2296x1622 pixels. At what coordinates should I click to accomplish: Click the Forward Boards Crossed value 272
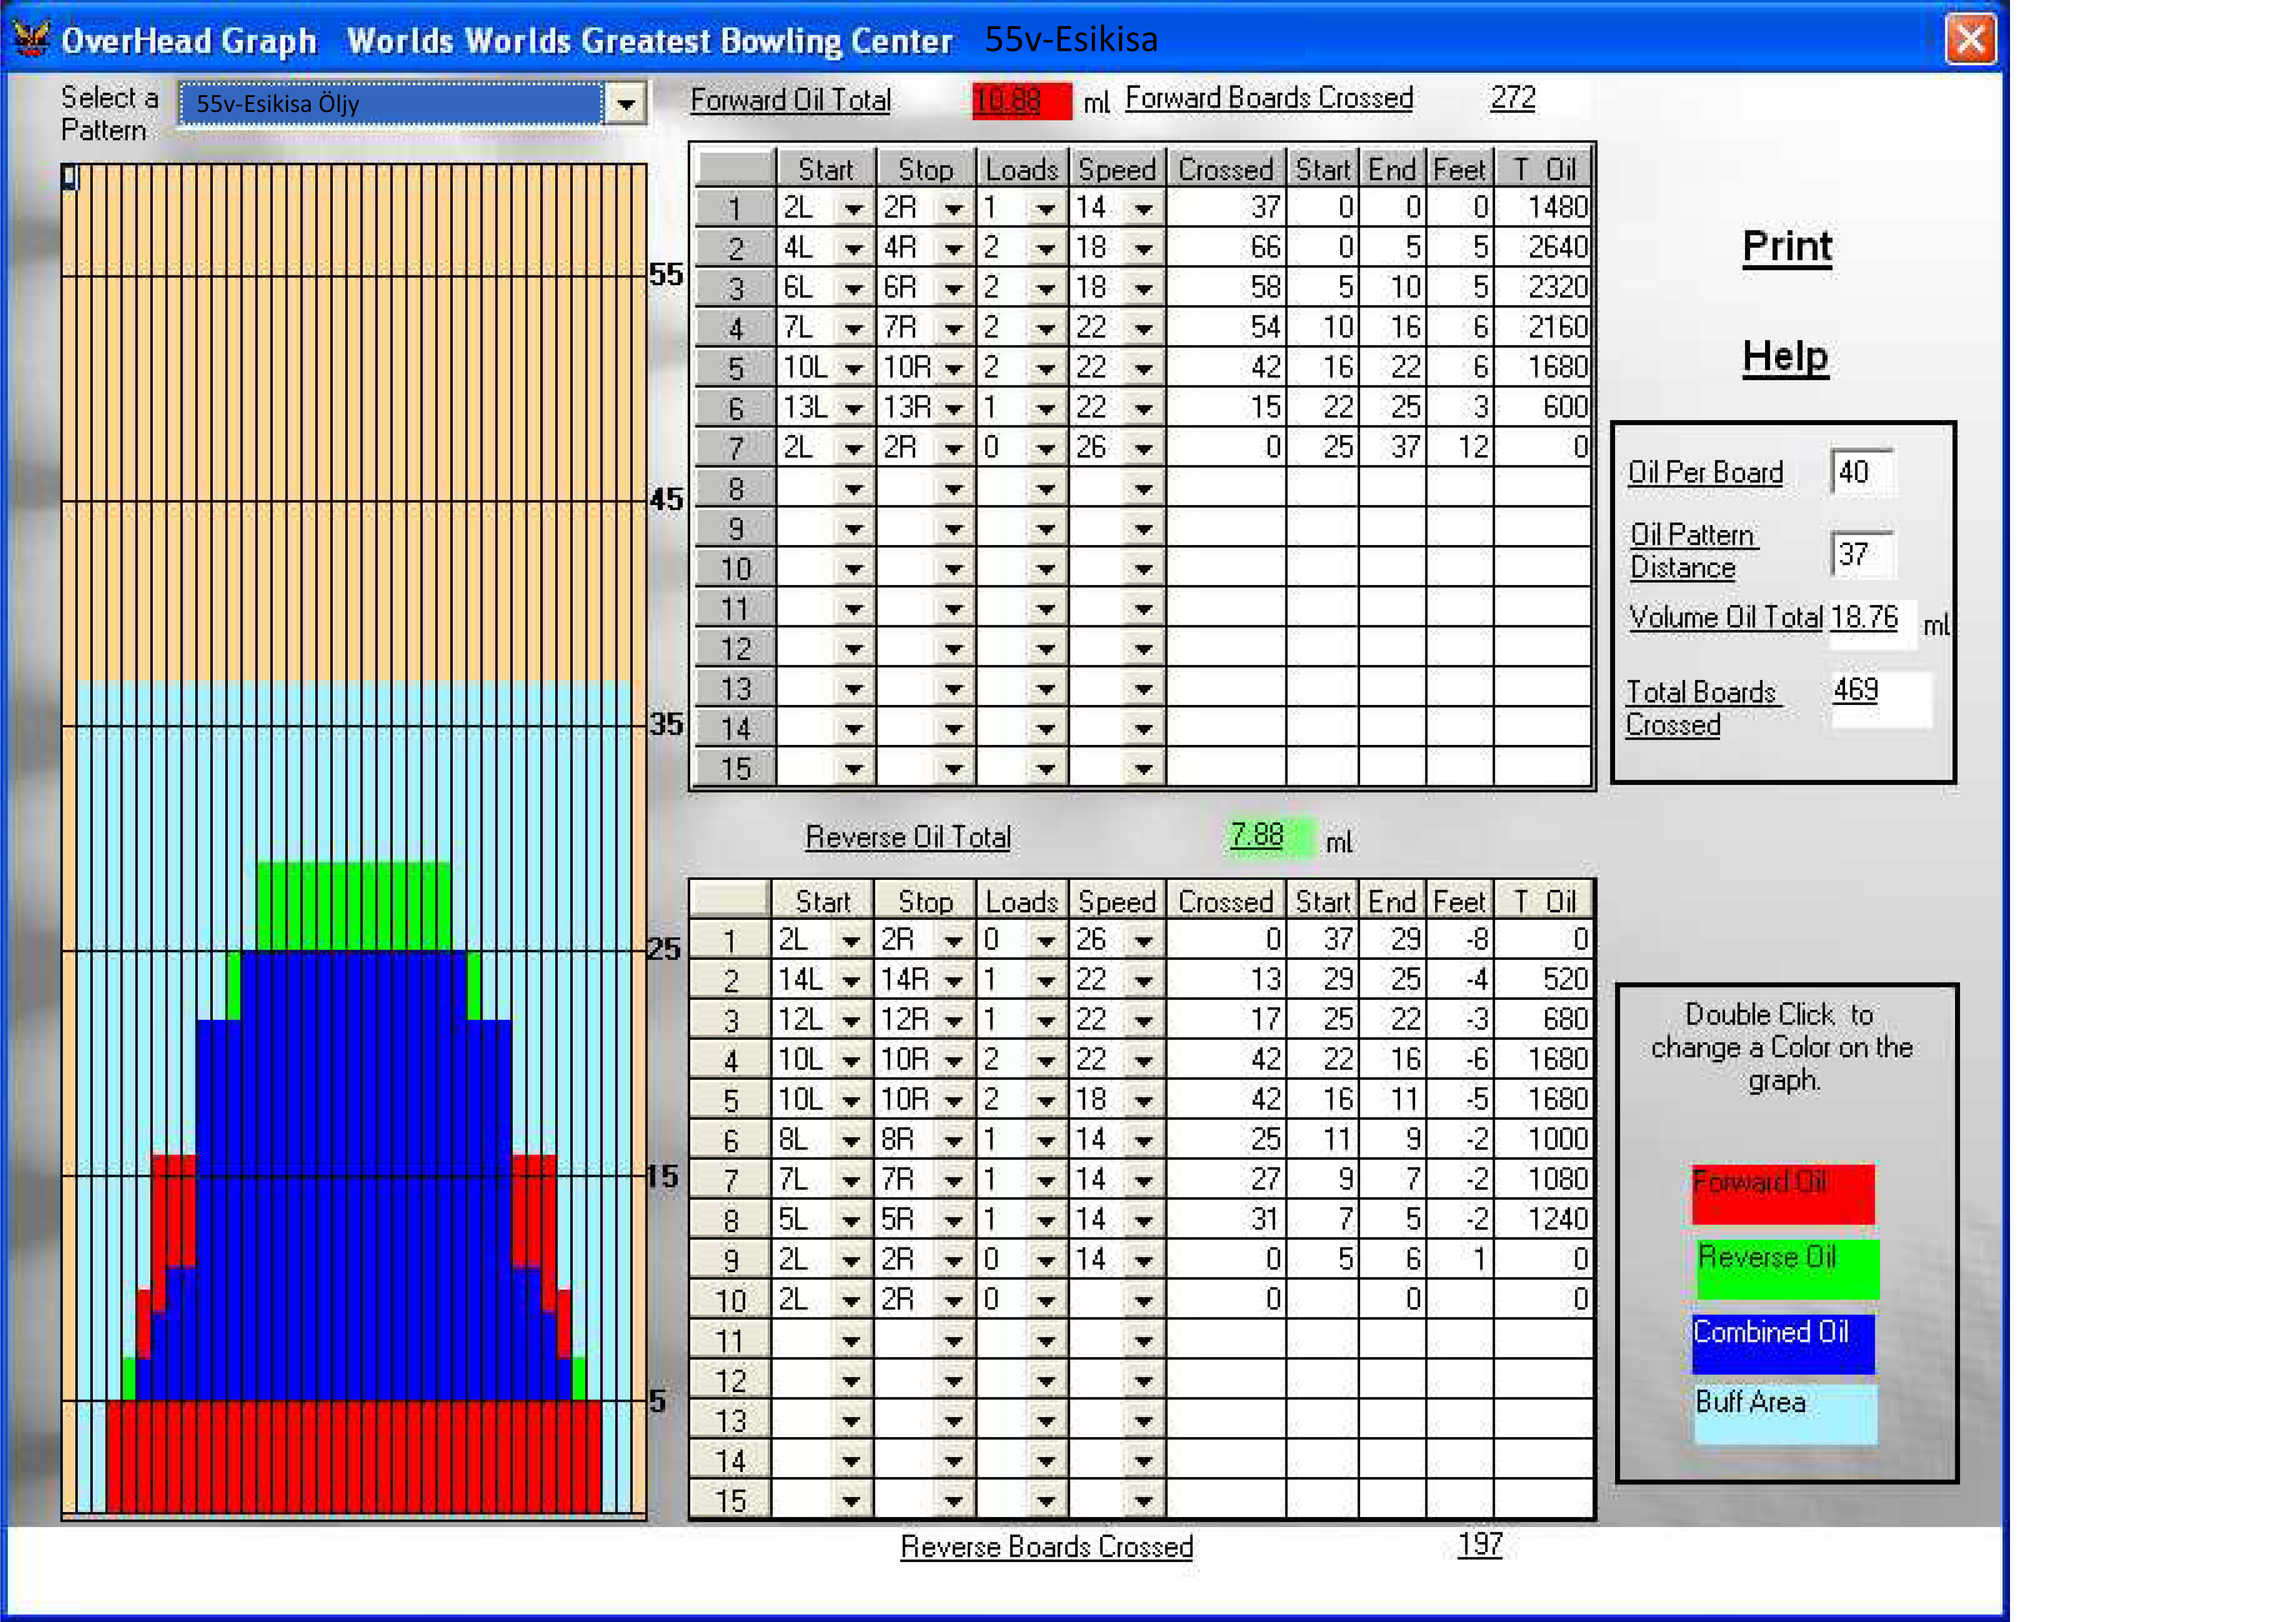[1513, 98]
